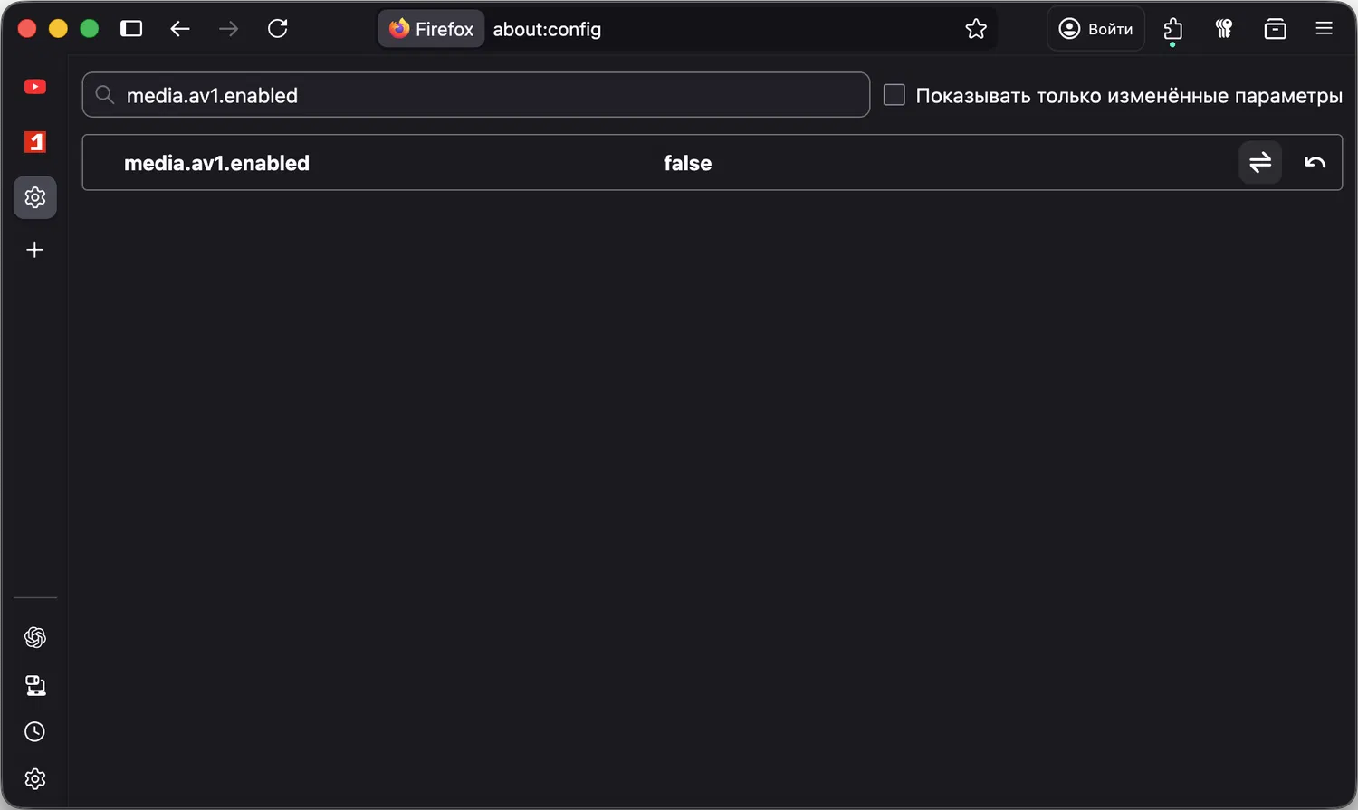
Task: Toggle the sidebar panel button
Action: 131,29
